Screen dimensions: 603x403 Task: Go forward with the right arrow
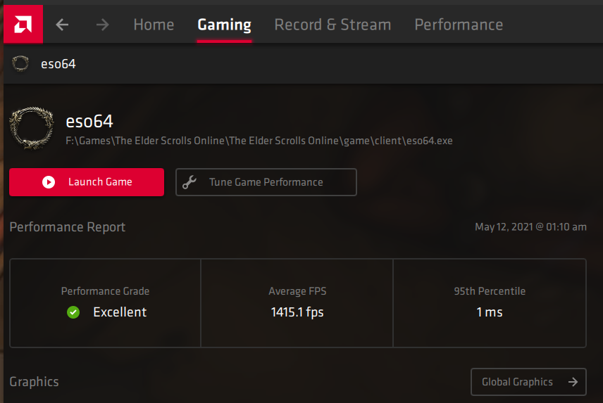pyautogui.click(x=102, y=25)
